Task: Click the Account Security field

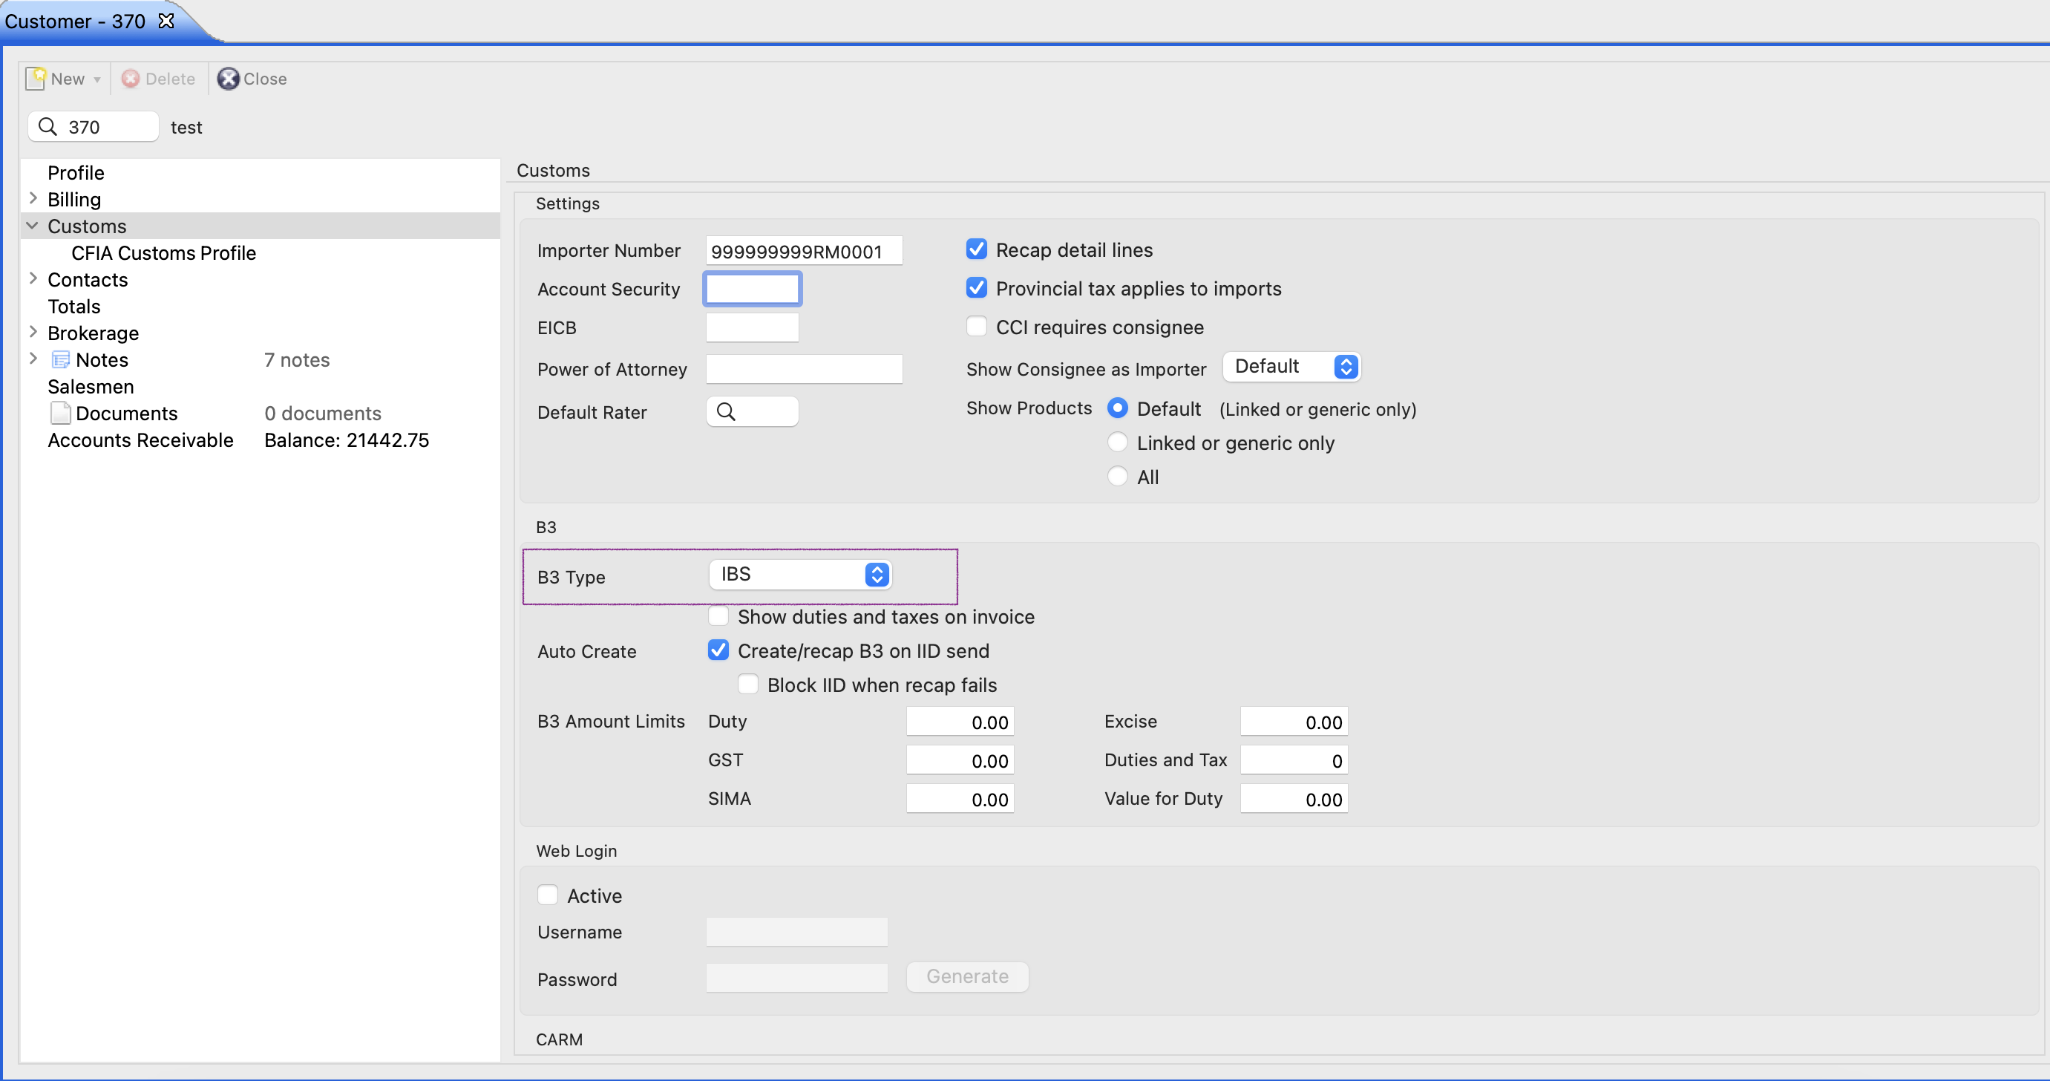Action: coord(752,289)
